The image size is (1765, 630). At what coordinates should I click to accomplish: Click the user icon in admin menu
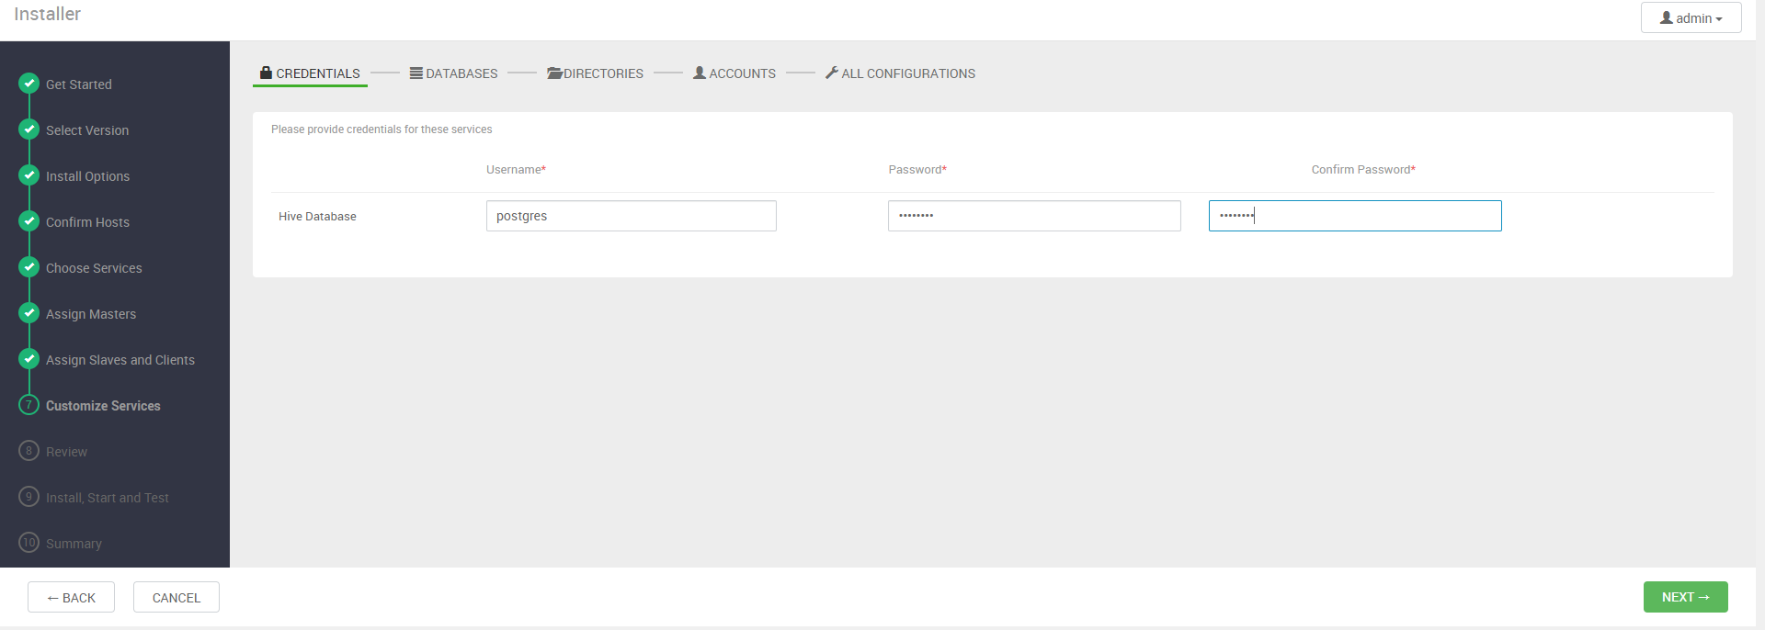click(x=1666, y=17)
